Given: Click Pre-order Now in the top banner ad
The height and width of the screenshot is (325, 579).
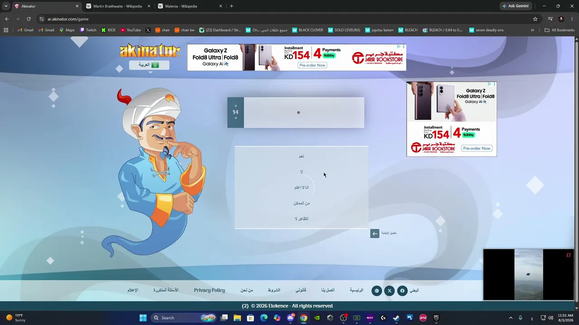Looking at the screenshot, I should click(x=312, y=65).
